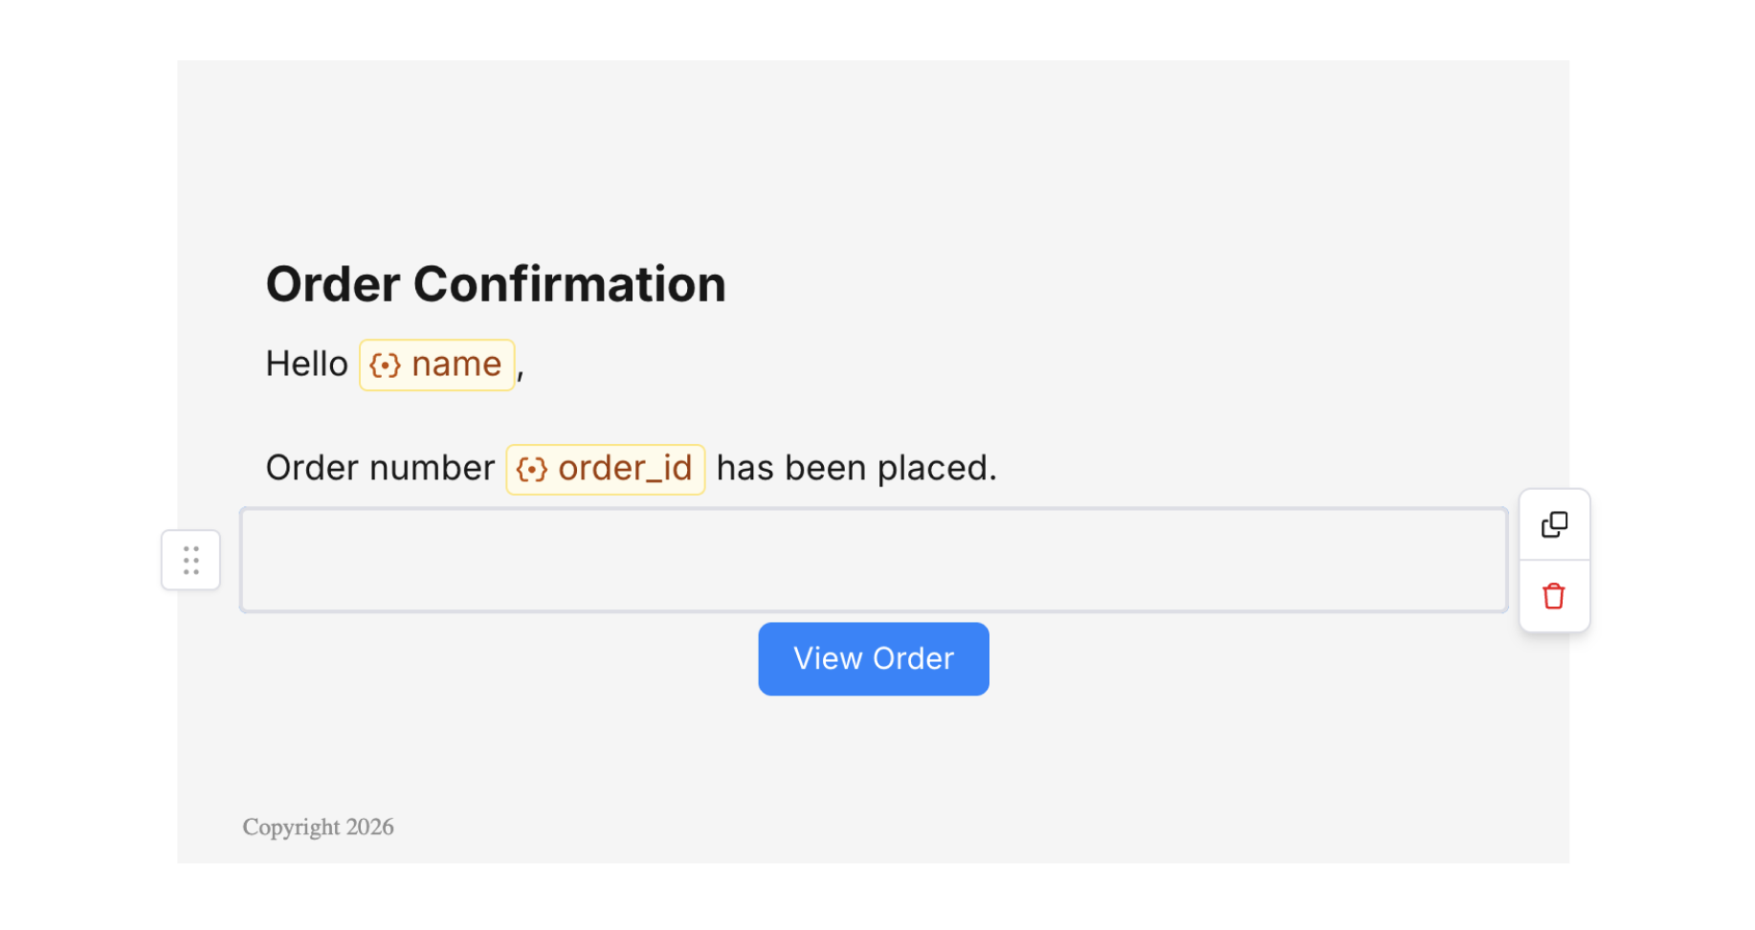Click inside the empty selected block
The image size is (1755, 930).
tap(873, 561)
